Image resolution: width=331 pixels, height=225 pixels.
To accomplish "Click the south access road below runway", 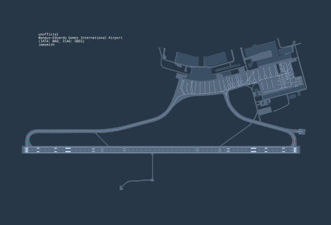I will click(153, 166).
